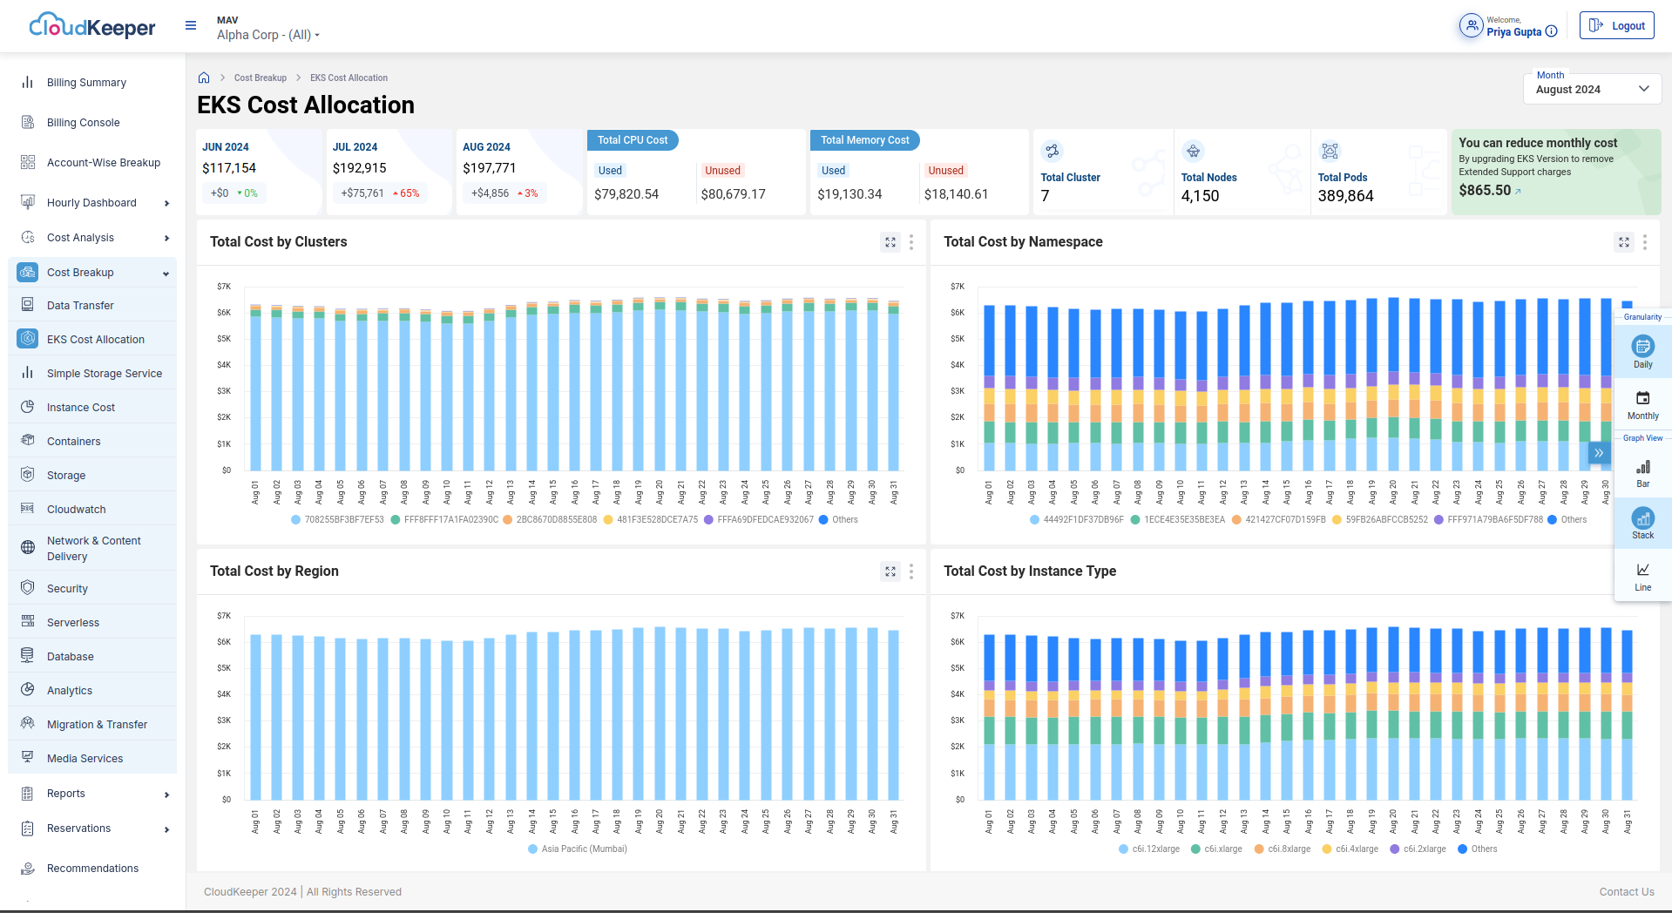Open the August 2024 month dropdown
Viewport: 1672px width, 913px height.
1592,88
